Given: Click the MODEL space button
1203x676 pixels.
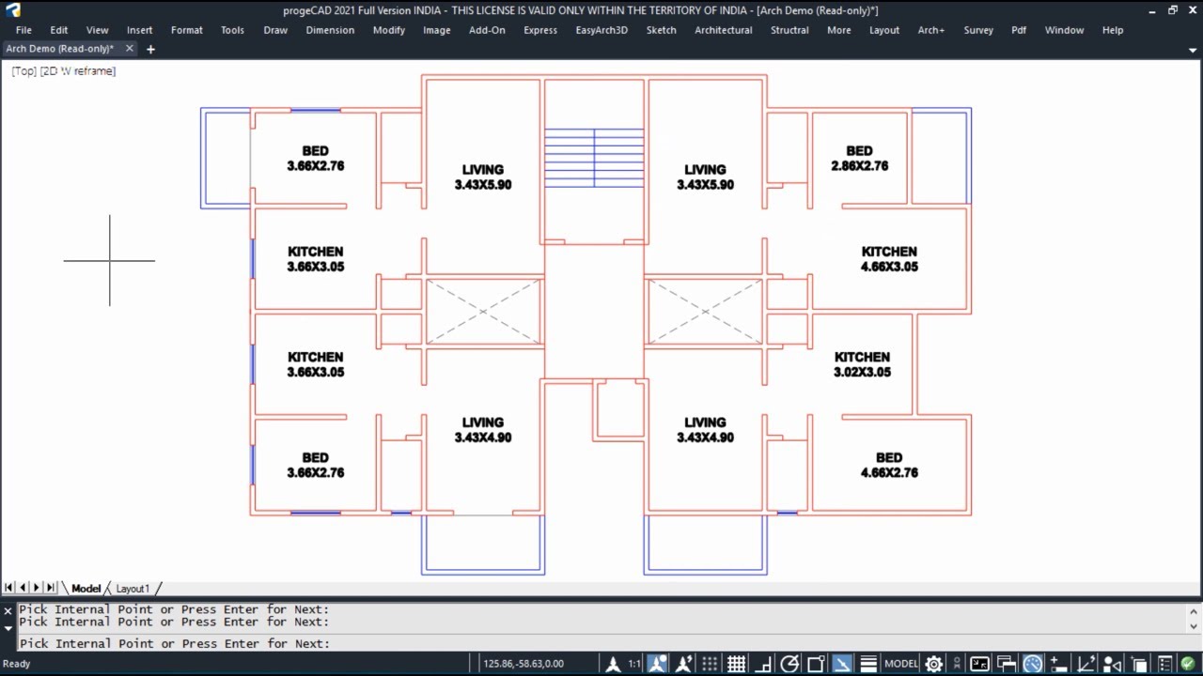Looking at the screenshot, I should (901, 664).
